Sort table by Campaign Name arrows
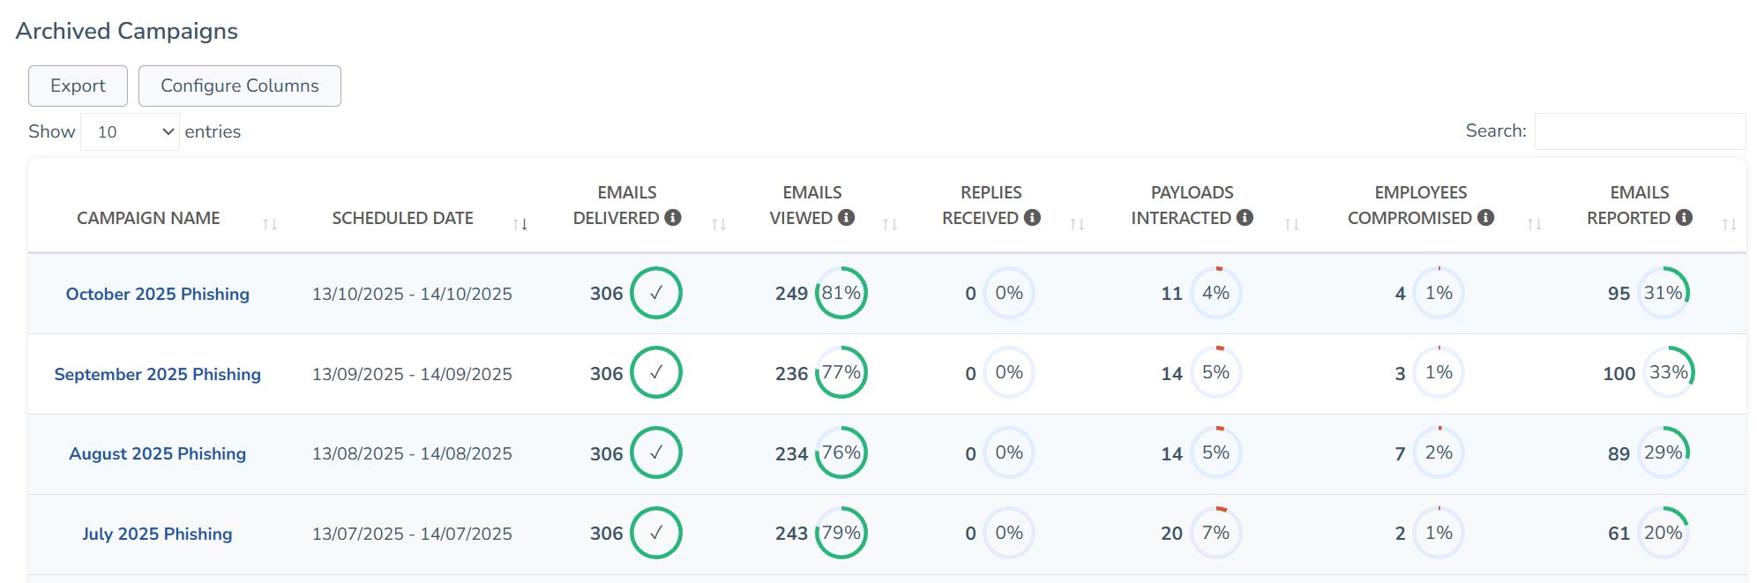The width and height of the screenshot is (1757, 583). coord(270,224)
